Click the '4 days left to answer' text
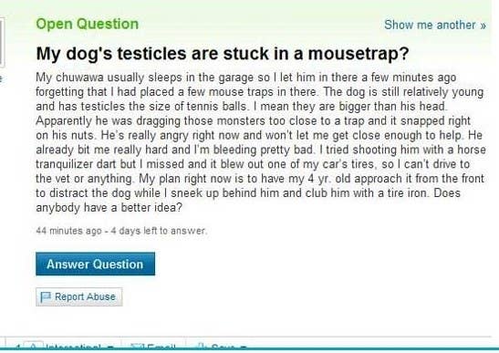The height and width of the screenshot is (353, 499). (159, 231)
